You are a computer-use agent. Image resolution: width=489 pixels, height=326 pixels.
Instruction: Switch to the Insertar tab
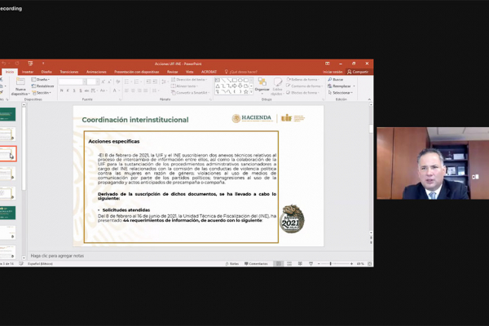(x=28, y=72)
